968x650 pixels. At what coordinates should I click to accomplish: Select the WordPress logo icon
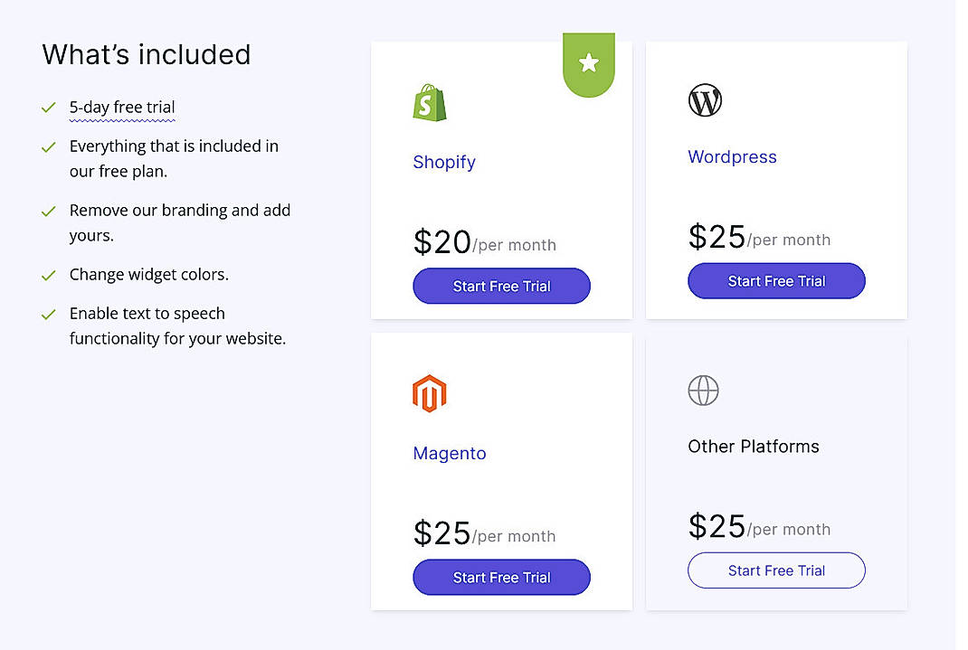coord(705,99)
